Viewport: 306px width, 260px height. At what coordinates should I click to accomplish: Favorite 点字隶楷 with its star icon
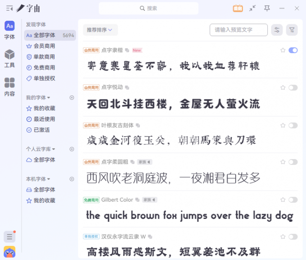(x=283, y=50)
